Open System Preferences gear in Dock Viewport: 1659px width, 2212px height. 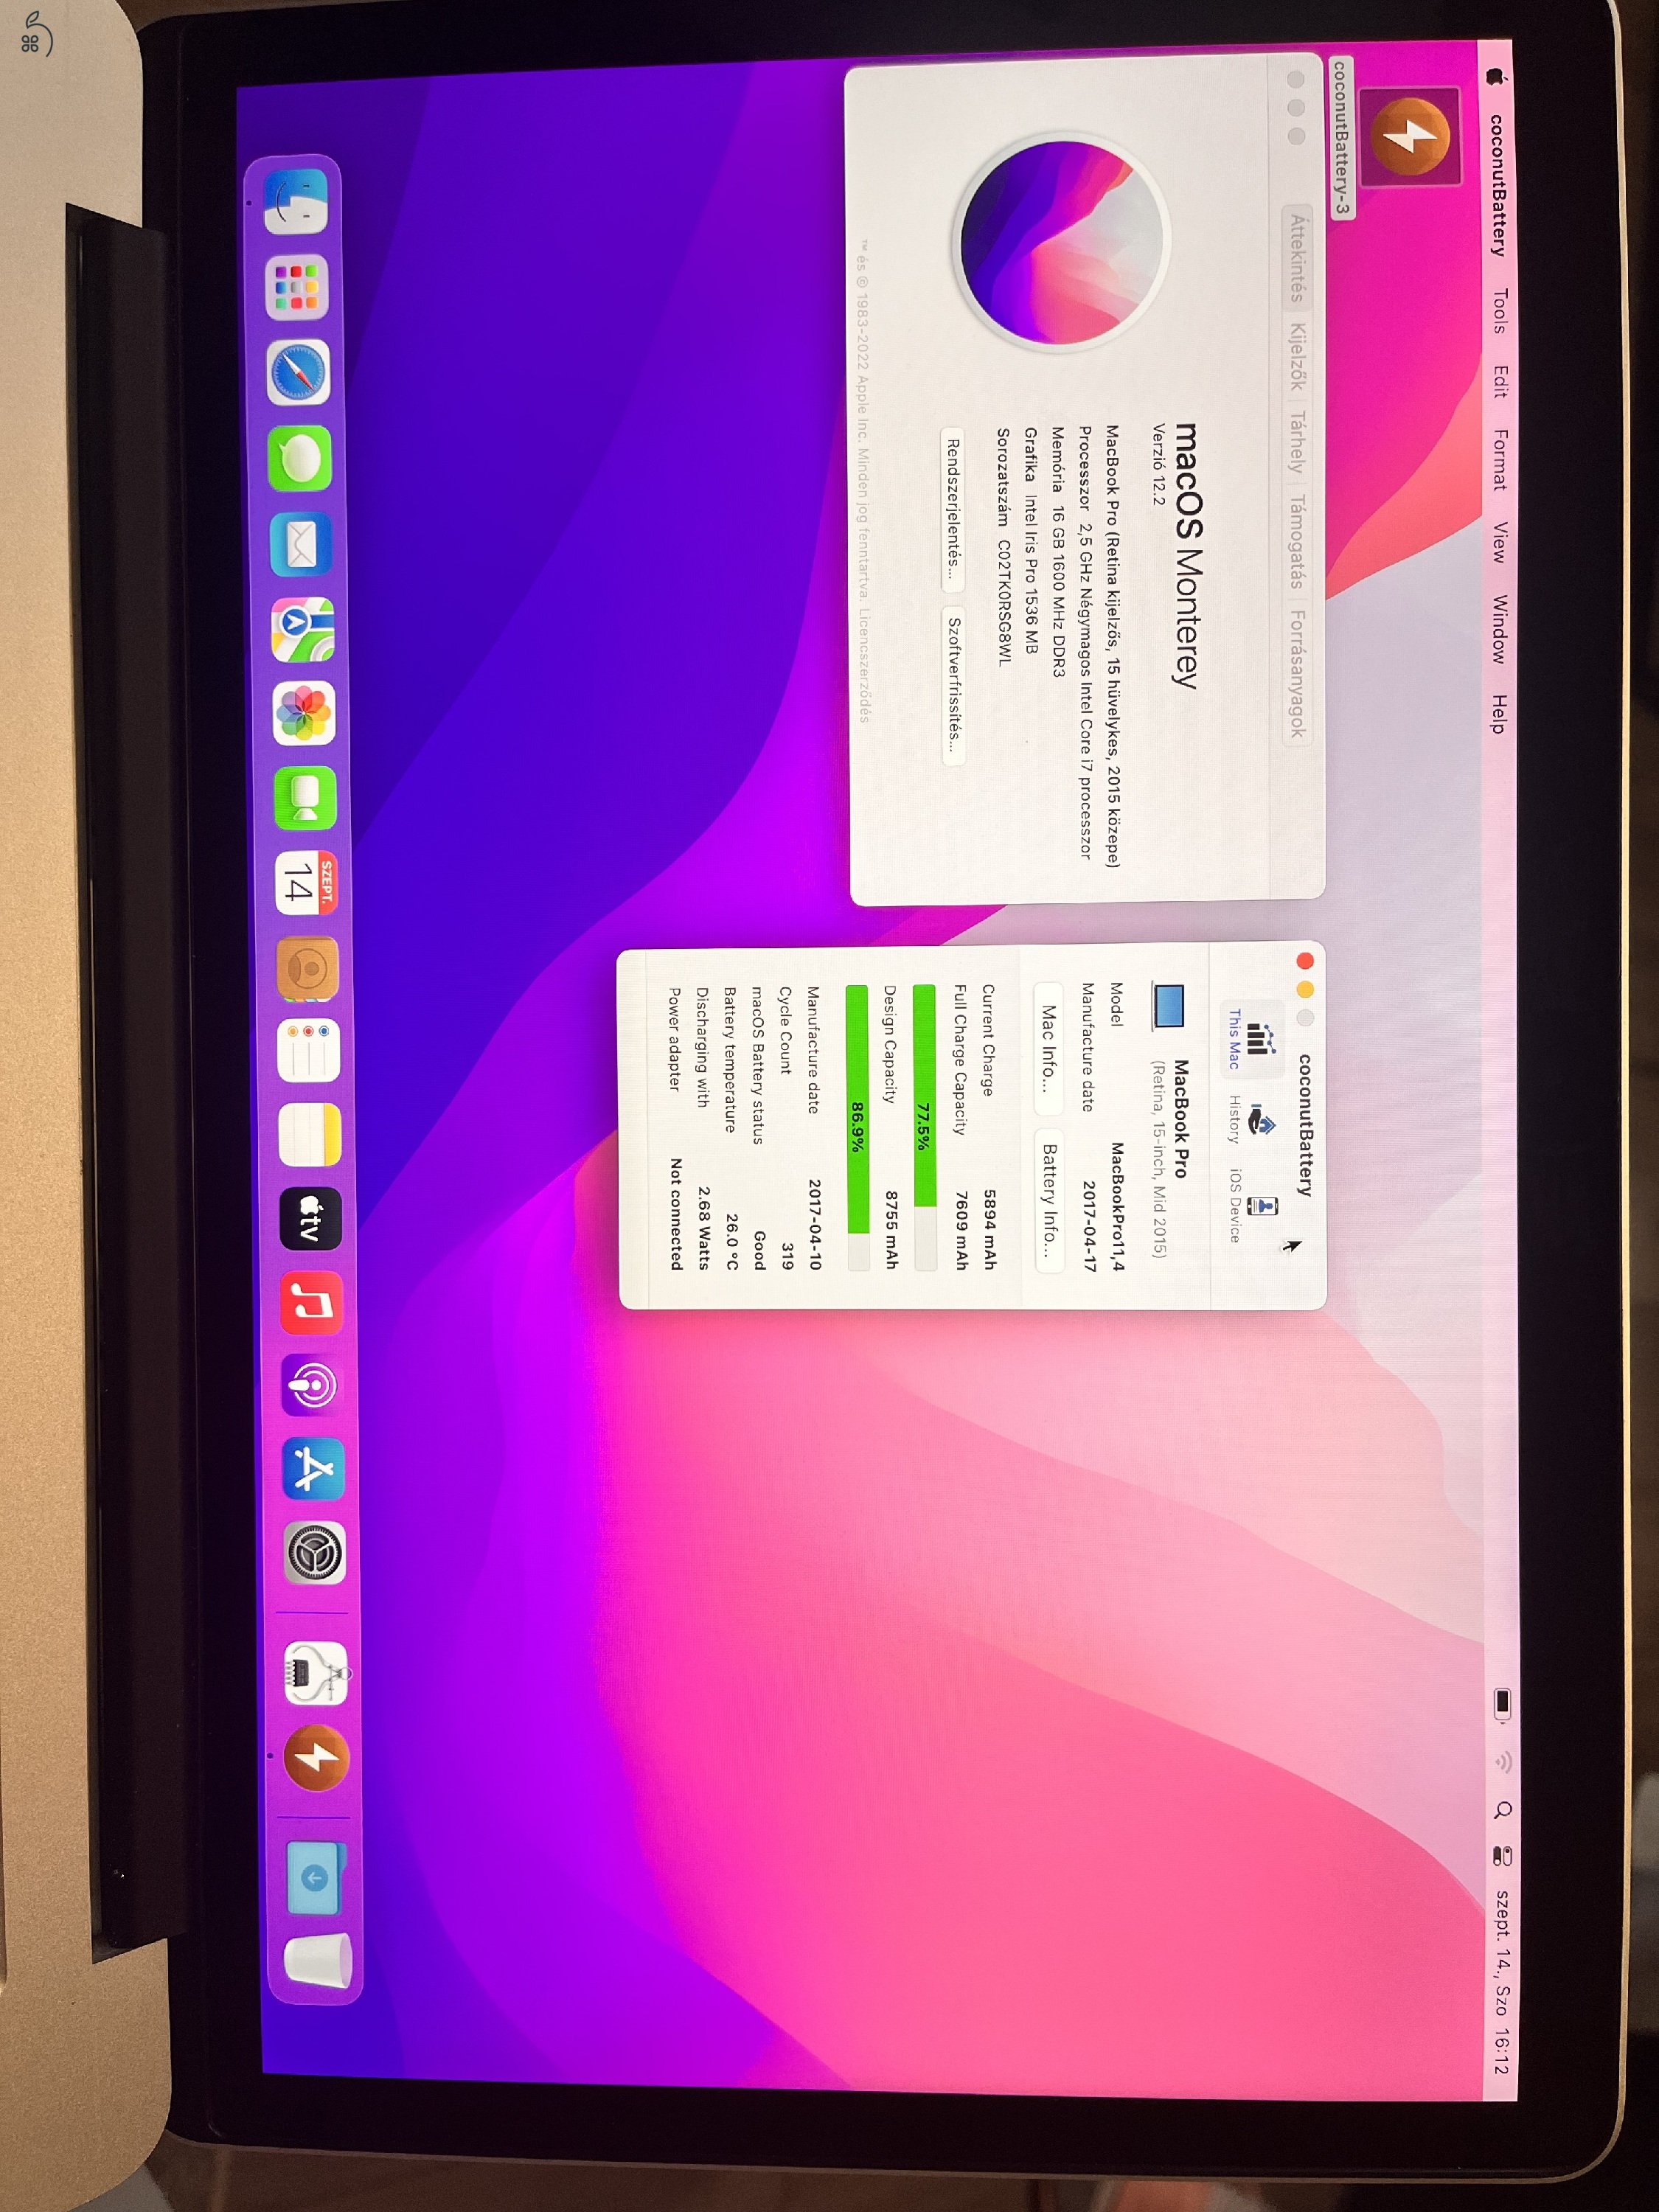[316, 1553]
